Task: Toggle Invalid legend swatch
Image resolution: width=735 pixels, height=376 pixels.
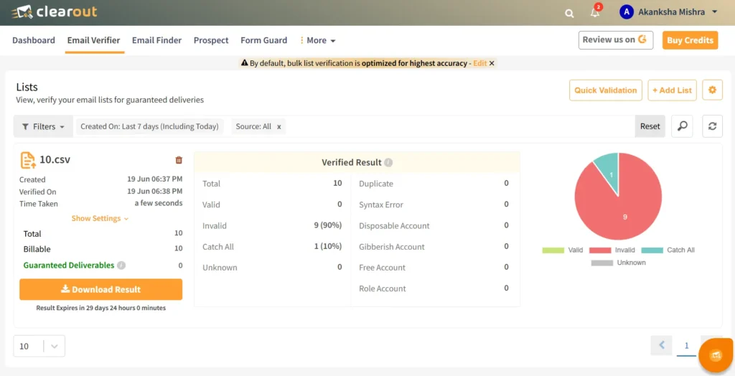Action: point(601,250)
